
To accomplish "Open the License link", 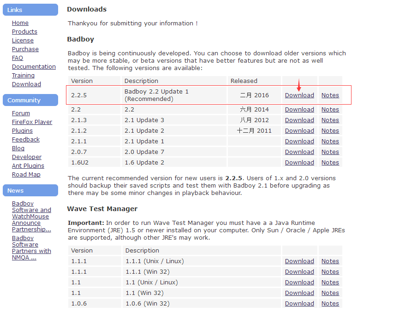I will [x=23, y=40].
